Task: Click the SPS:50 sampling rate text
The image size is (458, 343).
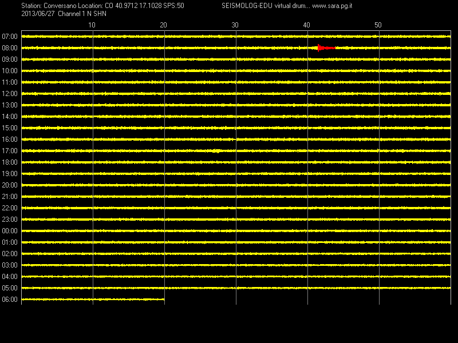Action: (x=174, y=6)
